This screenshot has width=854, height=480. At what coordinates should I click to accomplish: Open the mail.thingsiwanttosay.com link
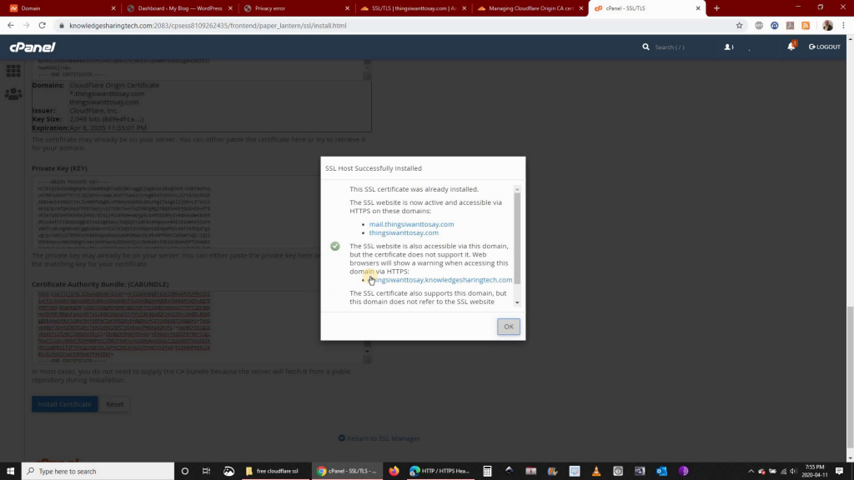click(411, 224)
